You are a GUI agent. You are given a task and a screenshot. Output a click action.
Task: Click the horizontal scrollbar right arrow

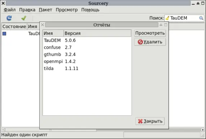203,130
